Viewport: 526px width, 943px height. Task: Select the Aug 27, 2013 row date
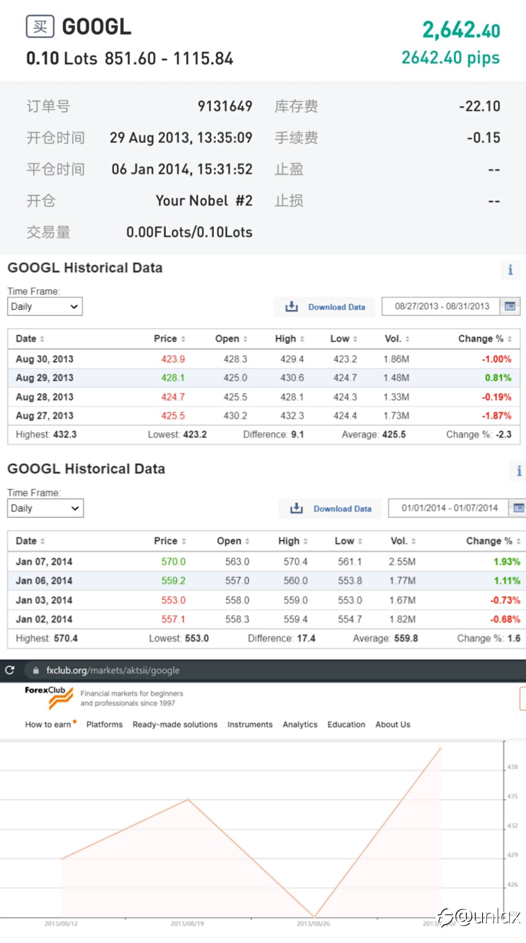pyautogui.click(x=44, y=416)
